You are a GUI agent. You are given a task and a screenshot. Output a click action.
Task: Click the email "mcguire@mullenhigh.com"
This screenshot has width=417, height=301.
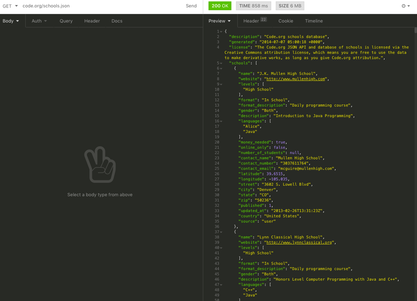click(306, 168)
